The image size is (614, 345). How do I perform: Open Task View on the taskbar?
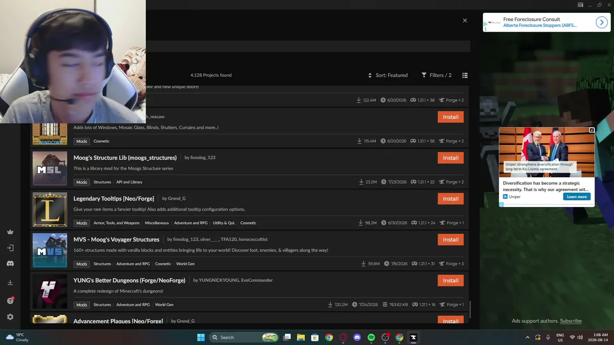[x=287, y=337]
